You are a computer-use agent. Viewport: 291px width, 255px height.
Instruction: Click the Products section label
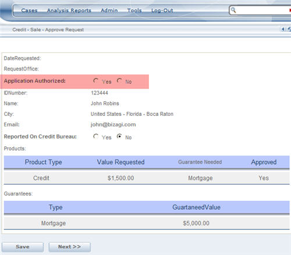[15, 148]
